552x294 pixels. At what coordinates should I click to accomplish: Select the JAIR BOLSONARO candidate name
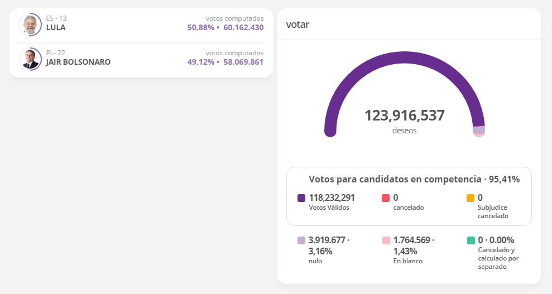pos(78,62)
